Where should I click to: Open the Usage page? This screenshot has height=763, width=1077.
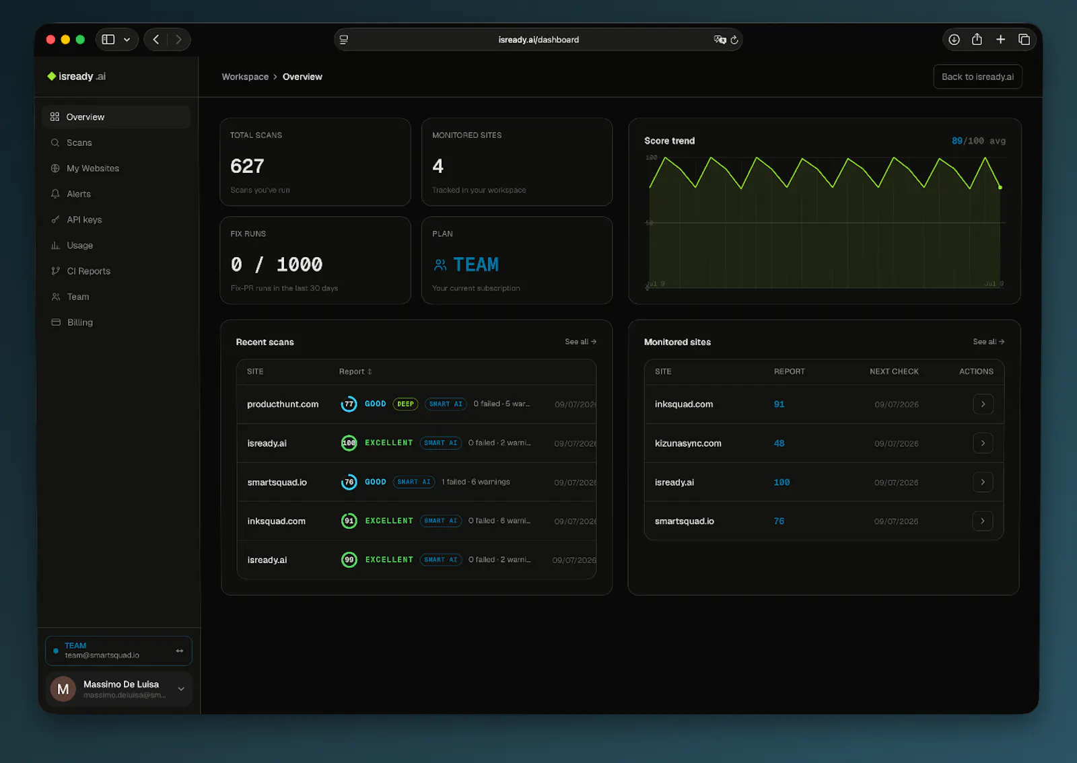point(80,246)
